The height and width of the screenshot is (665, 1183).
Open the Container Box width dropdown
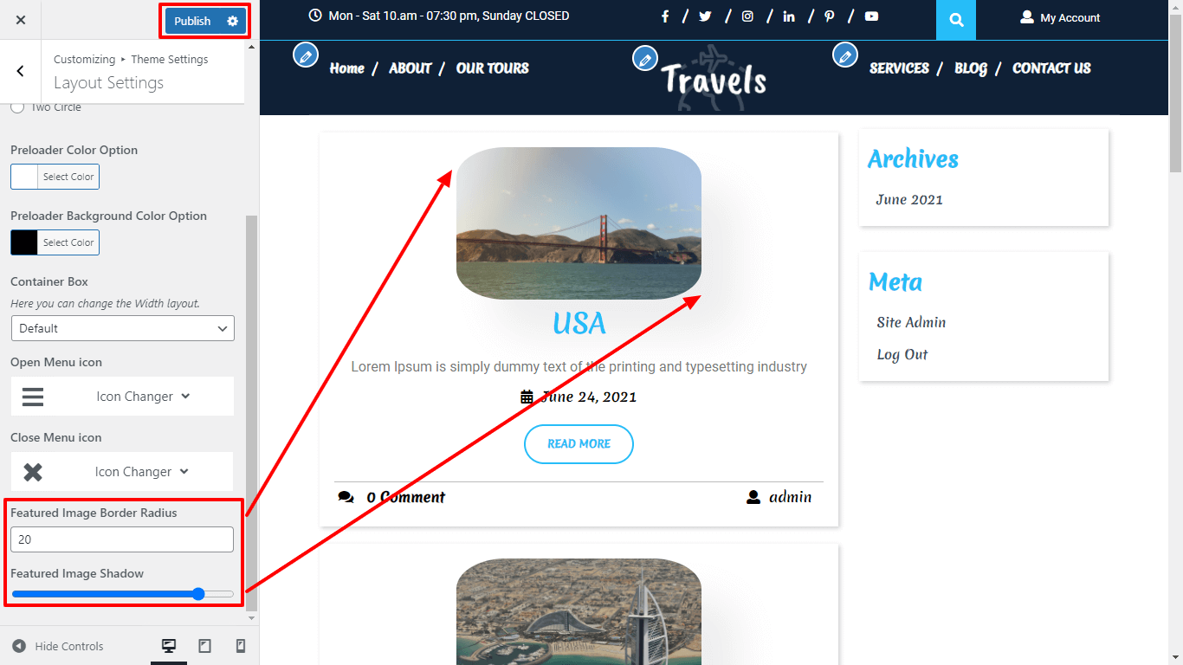point(121,328)
